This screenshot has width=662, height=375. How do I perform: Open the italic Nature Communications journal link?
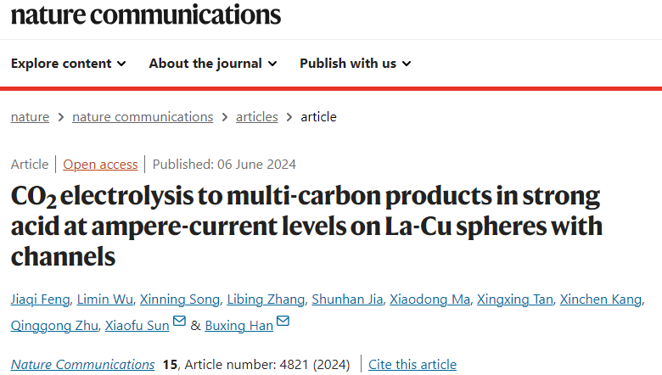tap(83, 365)
